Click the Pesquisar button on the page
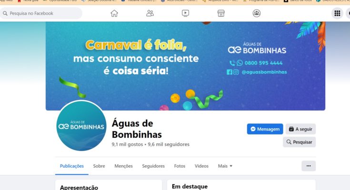 [x=299, y=142]
